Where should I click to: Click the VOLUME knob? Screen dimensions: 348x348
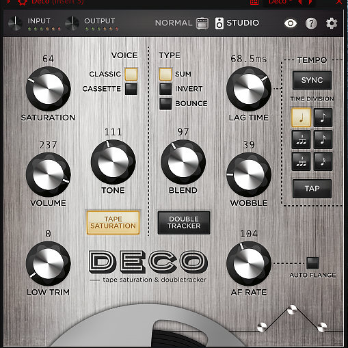pos(49,175)
